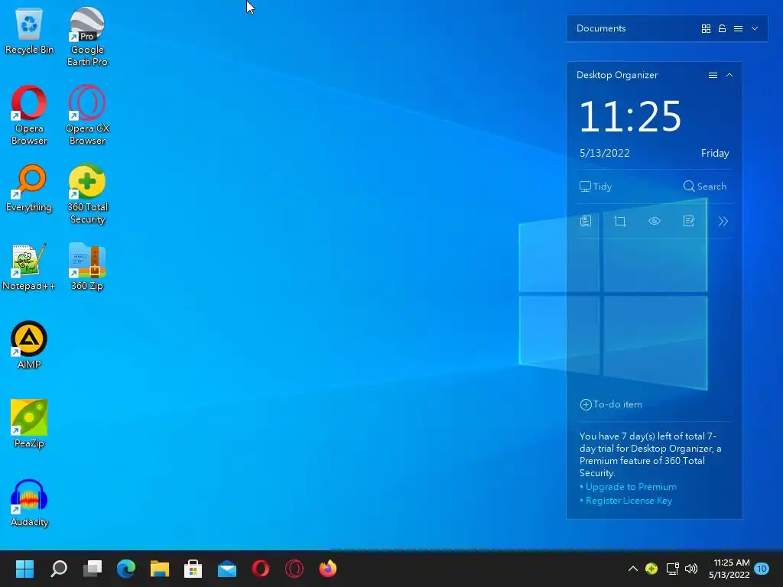This screenshot has height=587, width=783.
Task: Open the Windows Start menu
Action: coord(24,569)
